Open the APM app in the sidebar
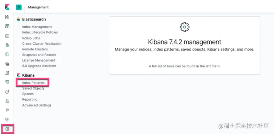Image resolution: width=274 pixels, height=134 pixels. click(7, 82)
